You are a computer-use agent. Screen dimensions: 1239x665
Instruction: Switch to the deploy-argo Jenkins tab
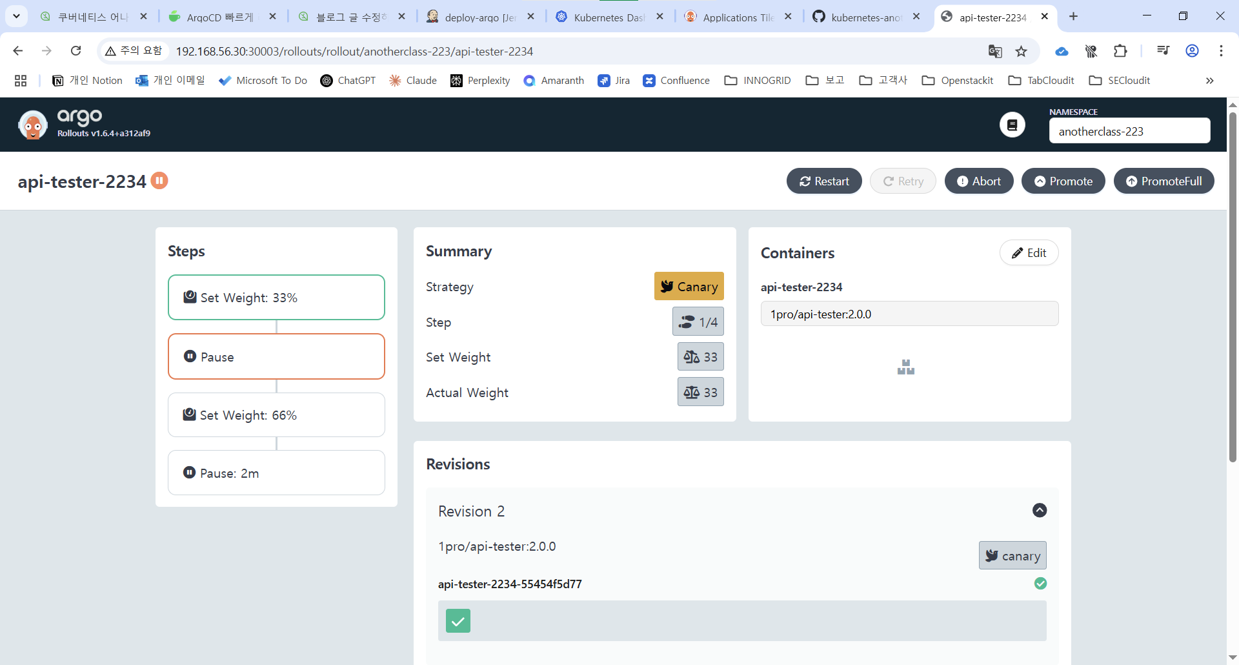tap(481, 17)
